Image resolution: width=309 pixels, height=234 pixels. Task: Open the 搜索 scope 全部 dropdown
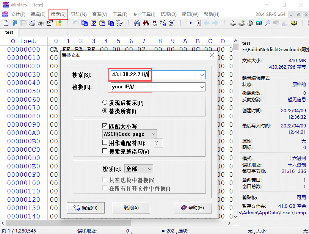click(149, 169)
